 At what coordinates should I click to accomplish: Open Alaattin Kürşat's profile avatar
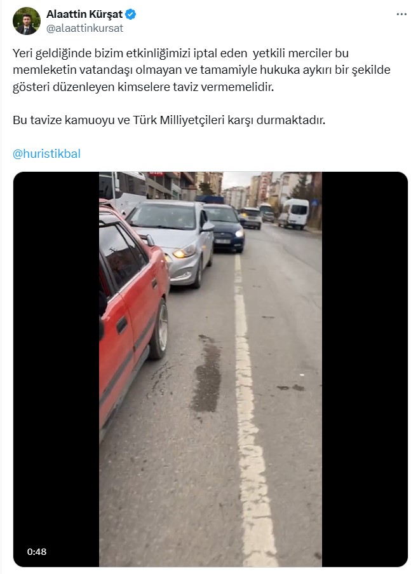tap(26, 21)
